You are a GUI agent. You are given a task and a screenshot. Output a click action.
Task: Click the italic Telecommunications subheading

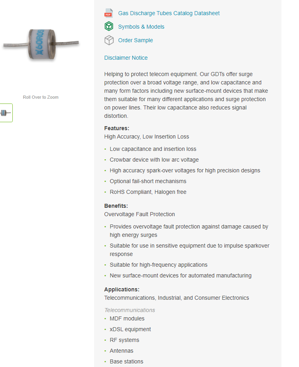click(130, 310)
